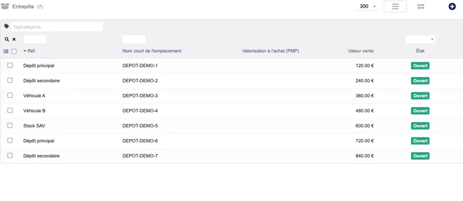Sort by Valeur vente column
463x201 pixels.
tap(361, 51)
